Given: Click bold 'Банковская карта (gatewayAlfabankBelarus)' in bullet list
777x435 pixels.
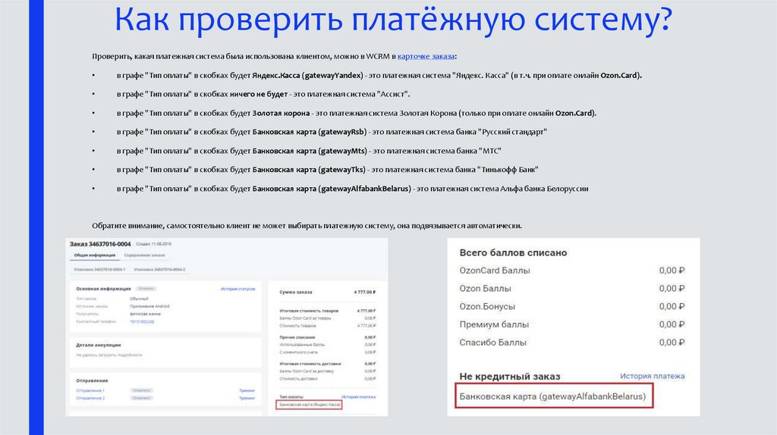Looking at the screenshot, I should tap(332, 189).
